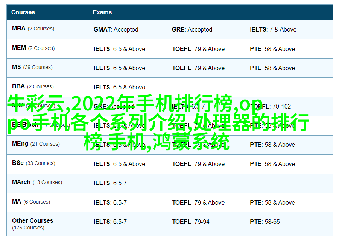Select the IELTS: 7 & Above cell
This screenshot has height=240, width=339.
coord(273,29)
